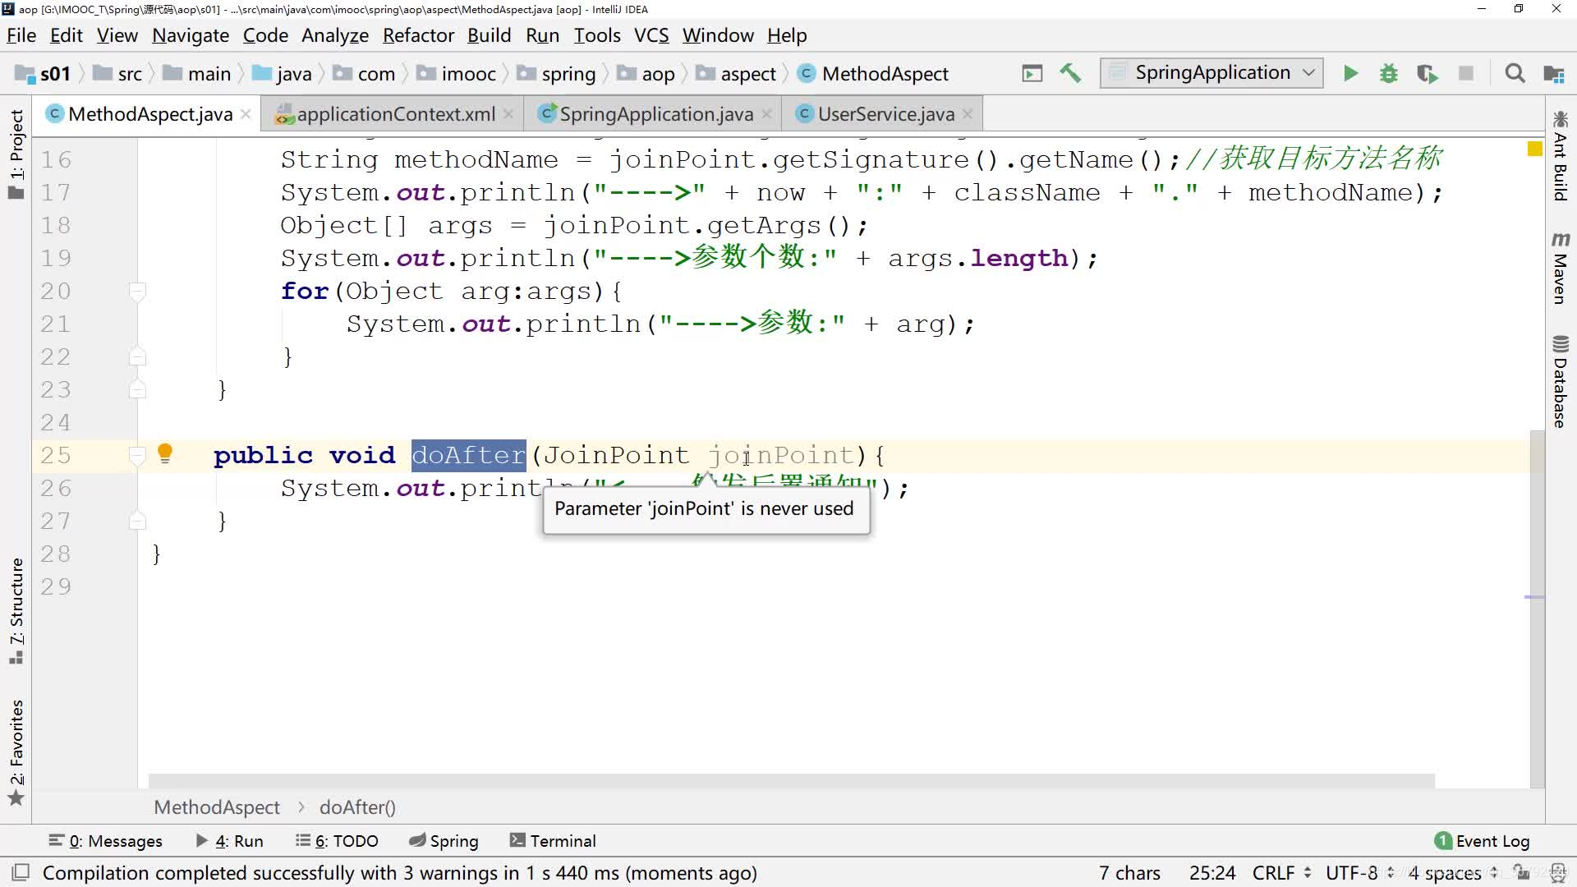Click the yellow lightbulb quick-fix icon
This screenshot has height=887, width=1577.
(165, 453)
